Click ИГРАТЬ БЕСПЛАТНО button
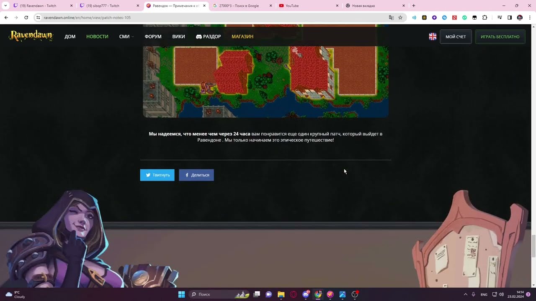Viewport: 536px width, 301px height. pos(500,37)
